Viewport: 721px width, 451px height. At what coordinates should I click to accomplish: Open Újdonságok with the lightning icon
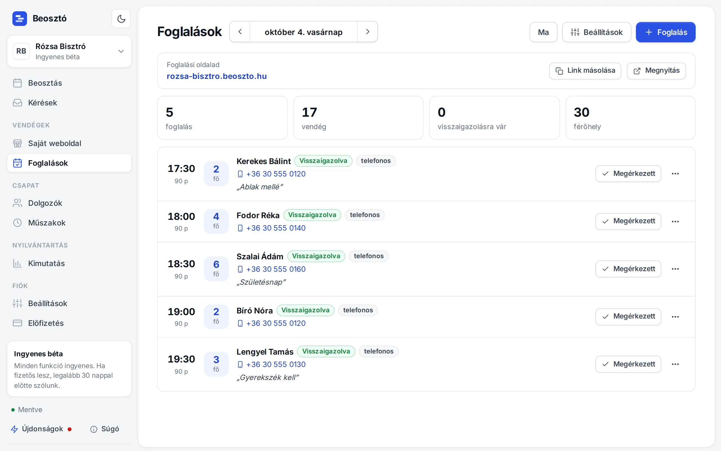(x=41, y=429)
